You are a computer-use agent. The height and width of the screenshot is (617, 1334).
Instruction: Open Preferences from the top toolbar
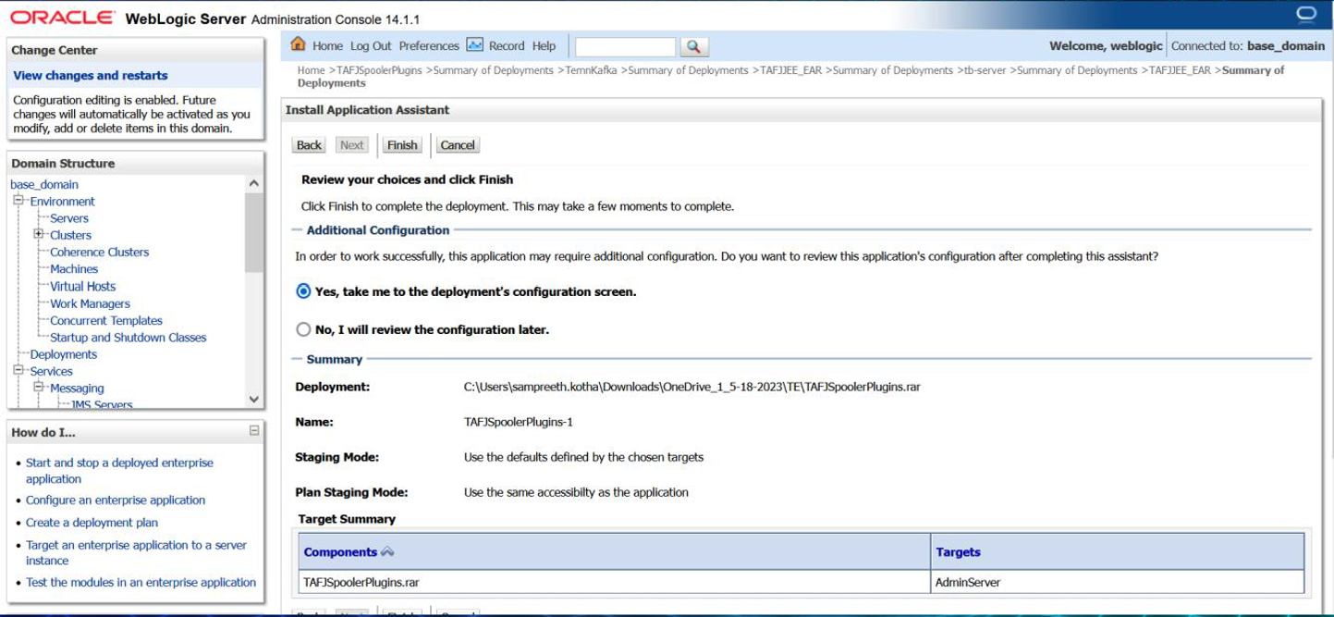pyautogui.click(x=429, y=46)
